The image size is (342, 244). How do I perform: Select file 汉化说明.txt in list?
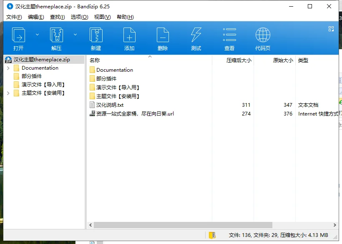[x=110, y=105]
